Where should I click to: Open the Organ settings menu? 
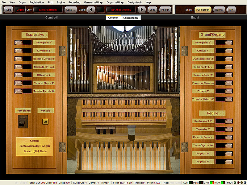click(115, 2)
